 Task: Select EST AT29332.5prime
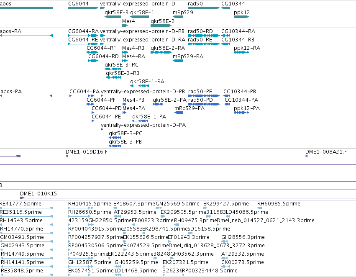[x=225, y=258]
